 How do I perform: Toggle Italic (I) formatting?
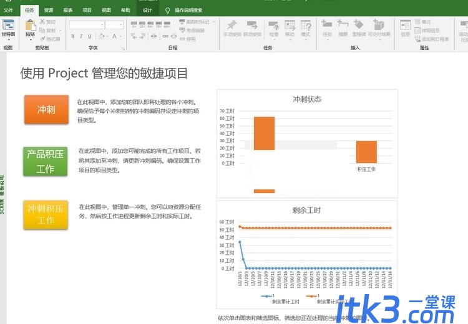coord(81,36)
